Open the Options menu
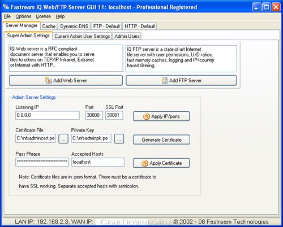This screenshot has height=227, width=283. (23, 16)
